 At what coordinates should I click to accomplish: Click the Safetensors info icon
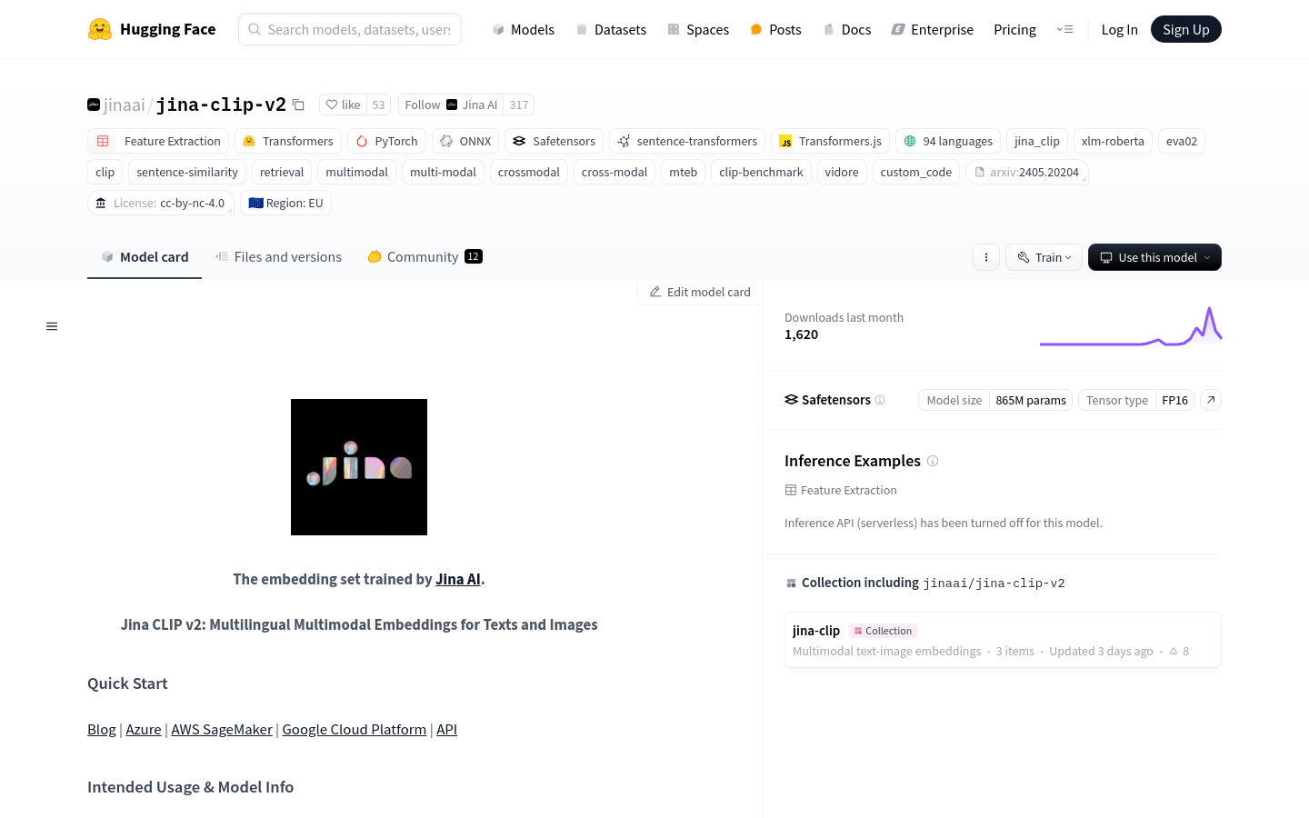[880, 400]
